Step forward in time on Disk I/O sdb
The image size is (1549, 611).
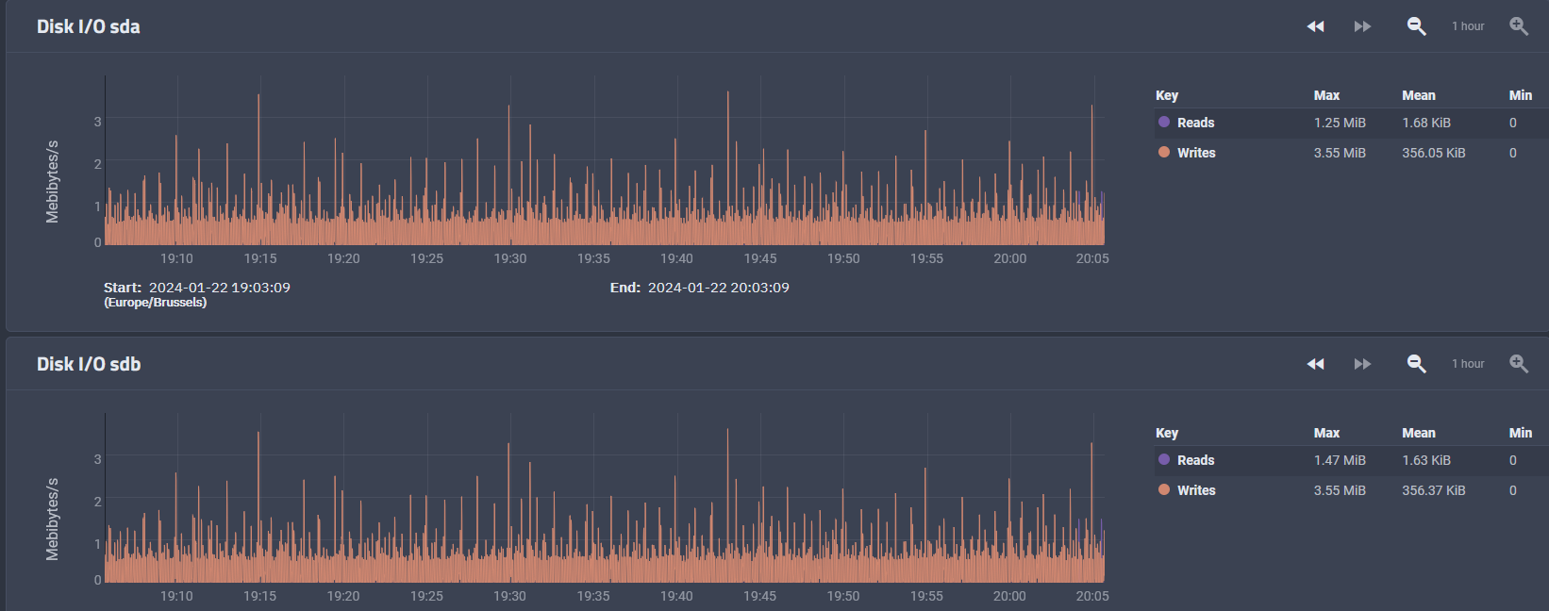point(1362,364)
